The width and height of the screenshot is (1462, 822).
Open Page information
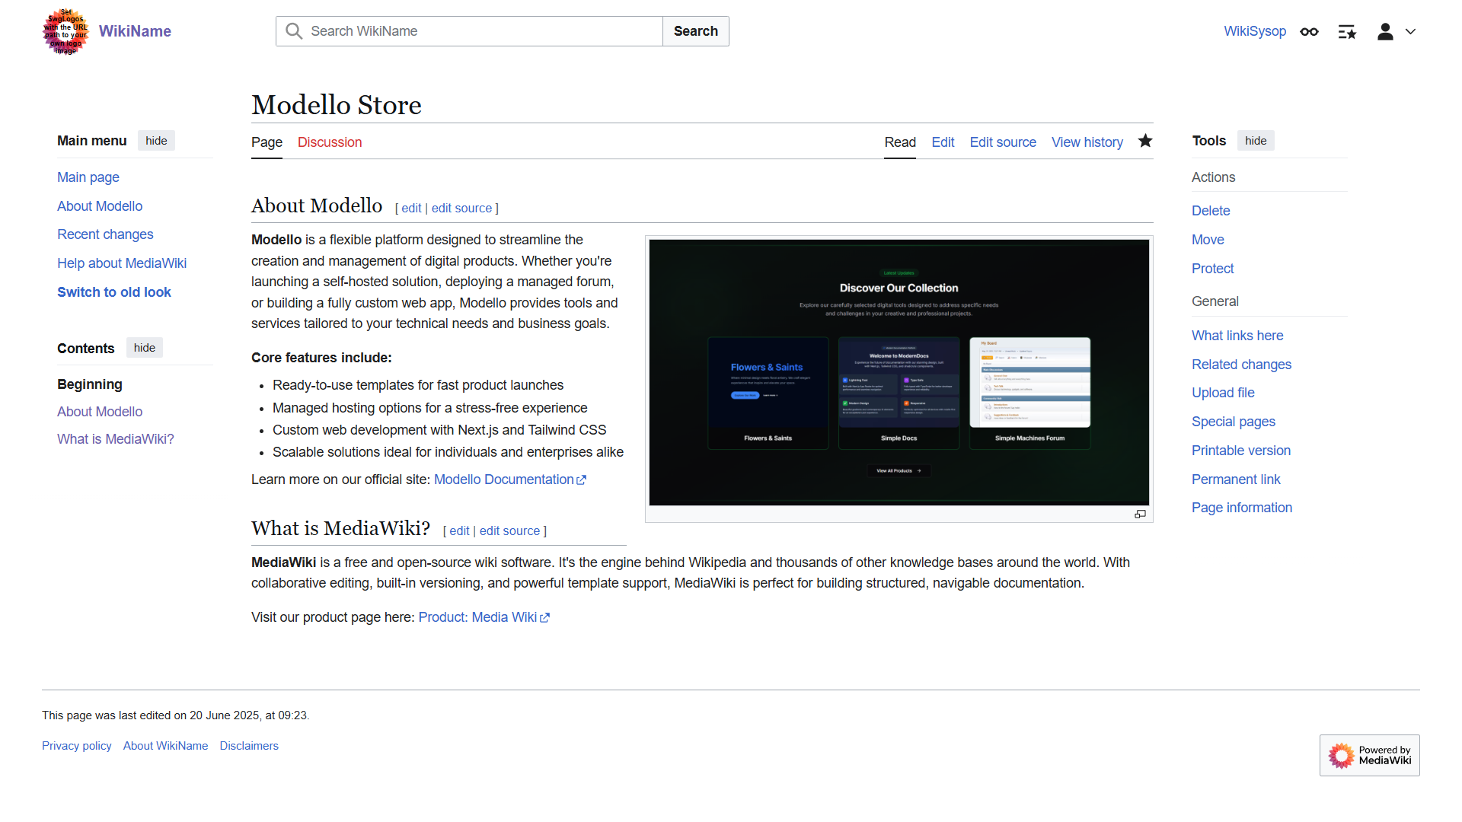(x=1242, y=508)
